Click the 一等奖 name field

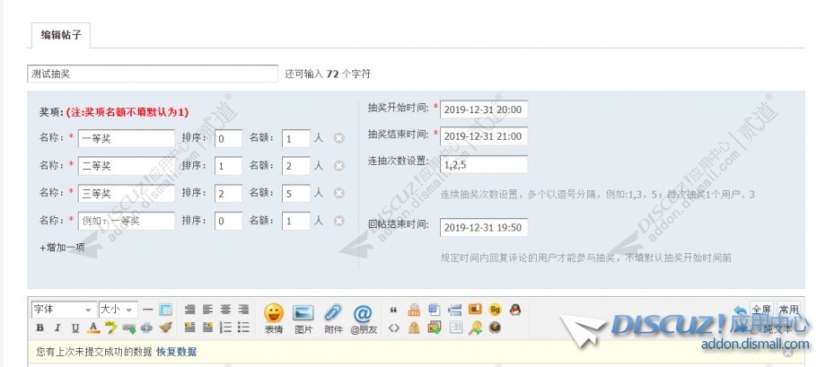click(127, 138)
